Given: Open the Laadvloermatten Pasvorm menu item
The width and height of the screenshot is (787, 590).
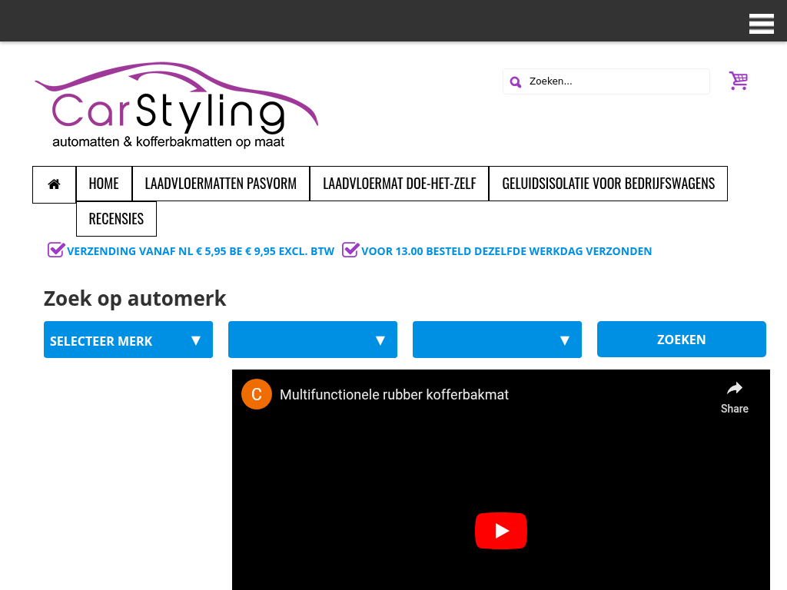Looking at the screenshot, I should click(x=221, y=184).
